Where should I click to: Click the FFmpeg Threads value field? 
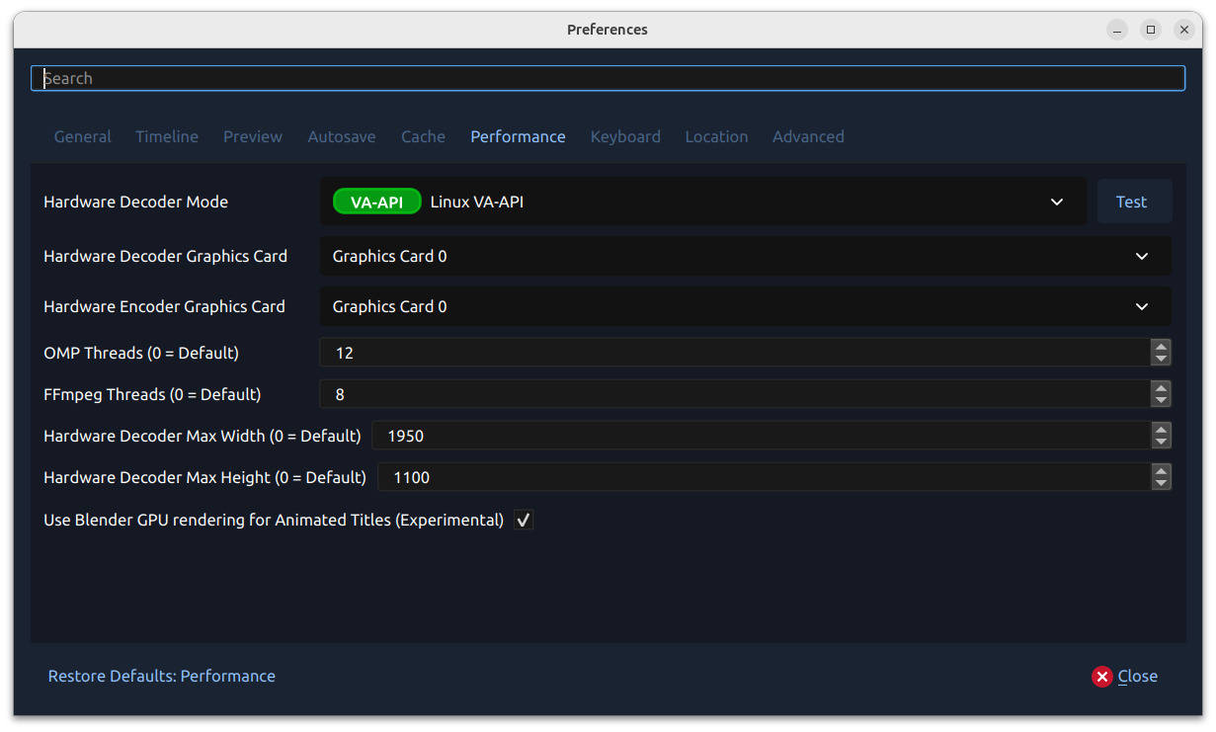tap(735, 394)
